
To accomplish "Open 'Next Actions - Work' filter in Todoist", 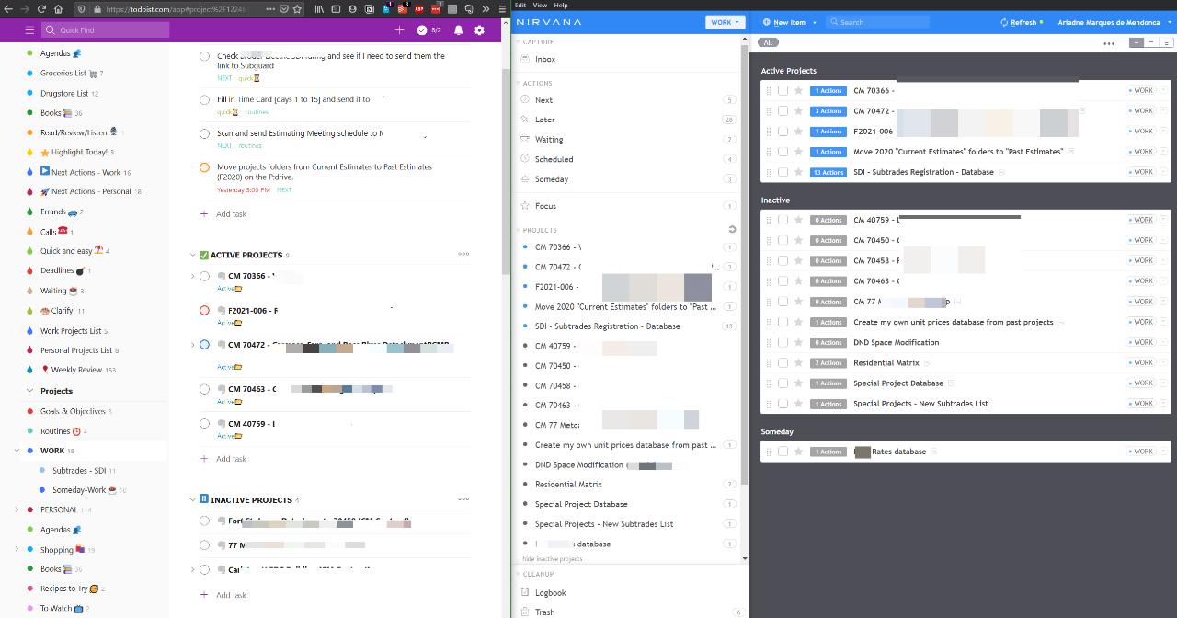I will coord(86,172).
